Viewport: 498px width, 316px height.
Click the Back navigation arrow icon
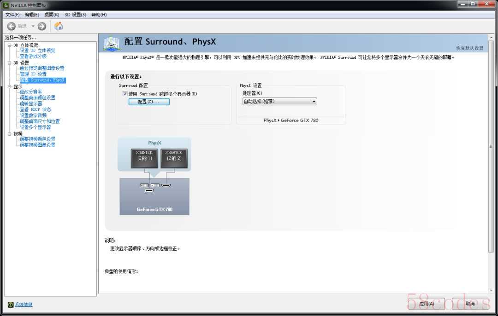12,26
